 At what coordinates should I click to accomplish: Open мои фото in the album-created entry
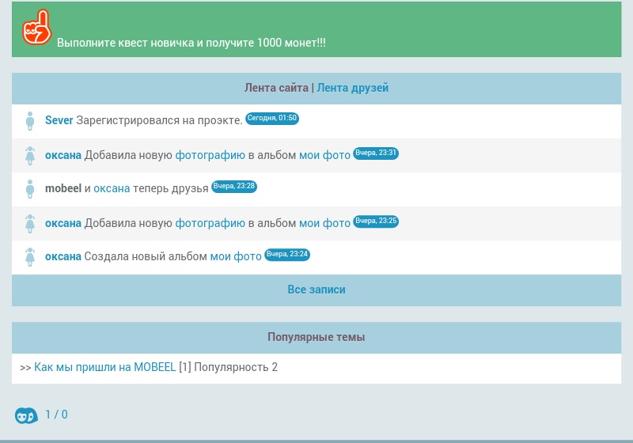click(236, 256)
